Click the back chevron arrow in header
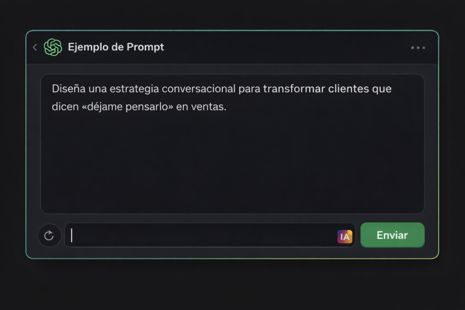 tap(35, 47)
